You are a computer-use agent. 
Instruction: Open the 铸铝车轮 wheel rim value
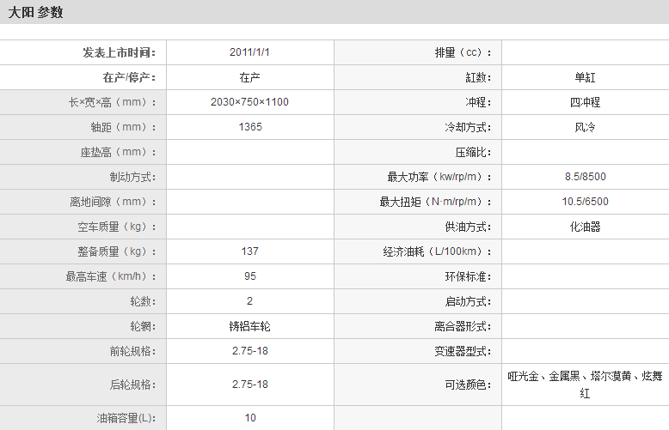click(249, 326)
